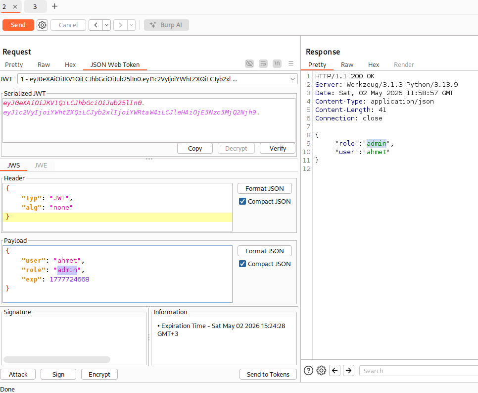The height and width of the screenshot is (393, 478).
Task: Open Repeater tab 3
Action: coord(35,6)
